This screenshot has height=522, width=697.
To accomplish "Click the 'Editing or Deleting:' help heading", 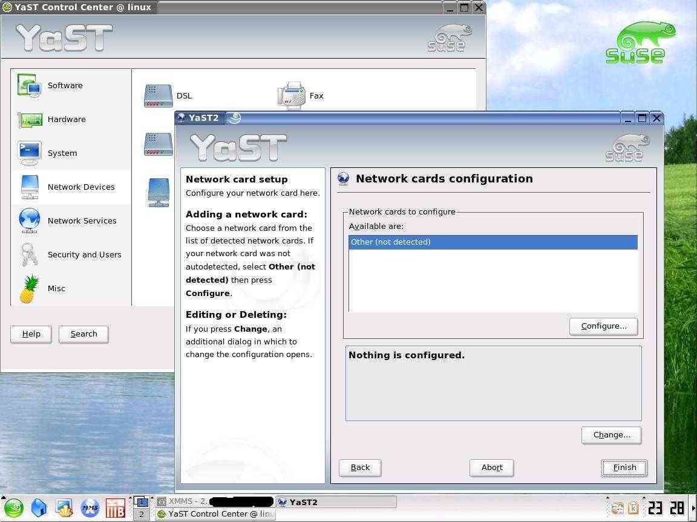I will 236,315.
